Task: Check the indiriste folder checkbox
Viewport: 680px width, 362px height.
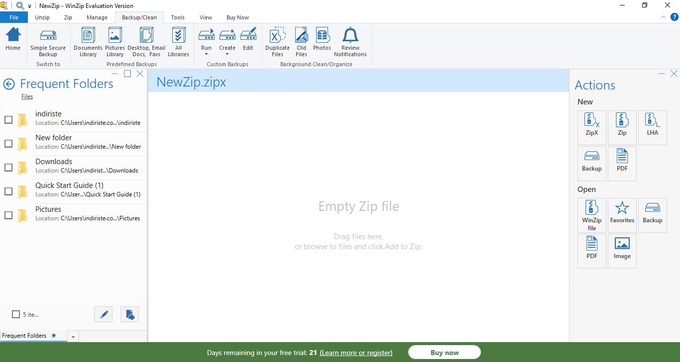Action: tap(8, 120)
